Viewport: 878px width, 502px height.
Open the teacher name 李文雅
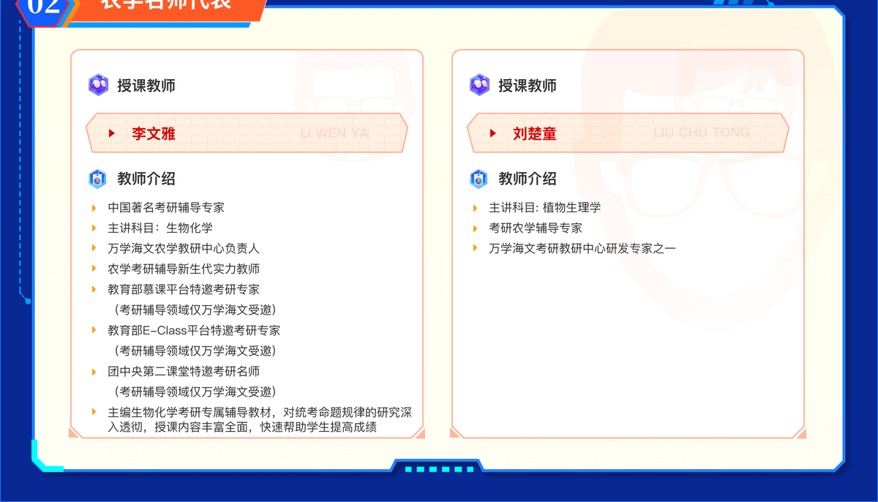tap(154, 134)
